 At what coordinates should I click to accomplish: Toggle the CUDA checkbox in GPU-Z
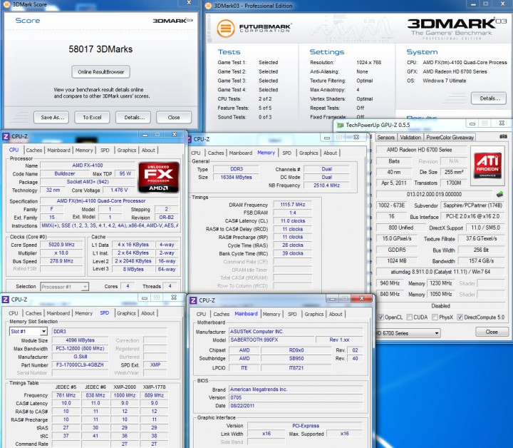point(409,317)
